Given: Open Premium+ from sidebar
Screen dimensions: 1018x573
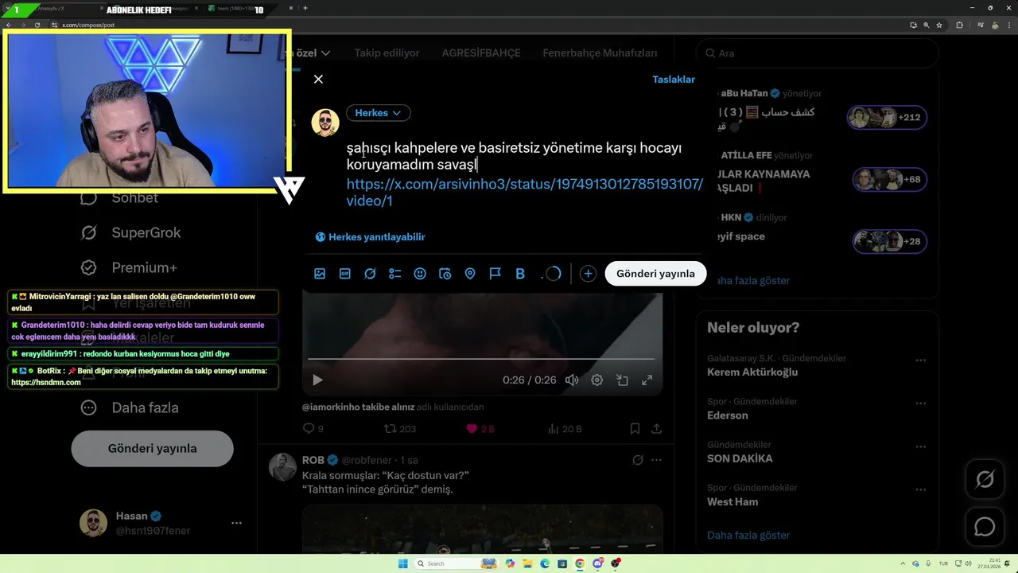Looking at the screenshot, I should [129, 268].
